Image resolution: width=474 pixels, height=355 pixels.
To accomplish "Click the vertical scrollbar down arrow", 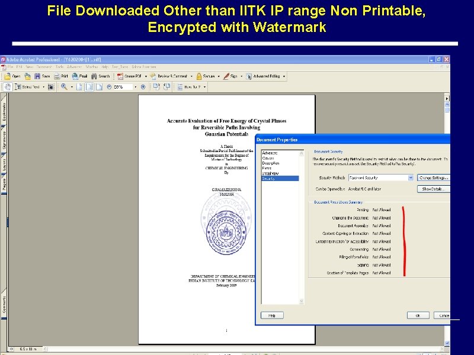I will click(446, 342).
